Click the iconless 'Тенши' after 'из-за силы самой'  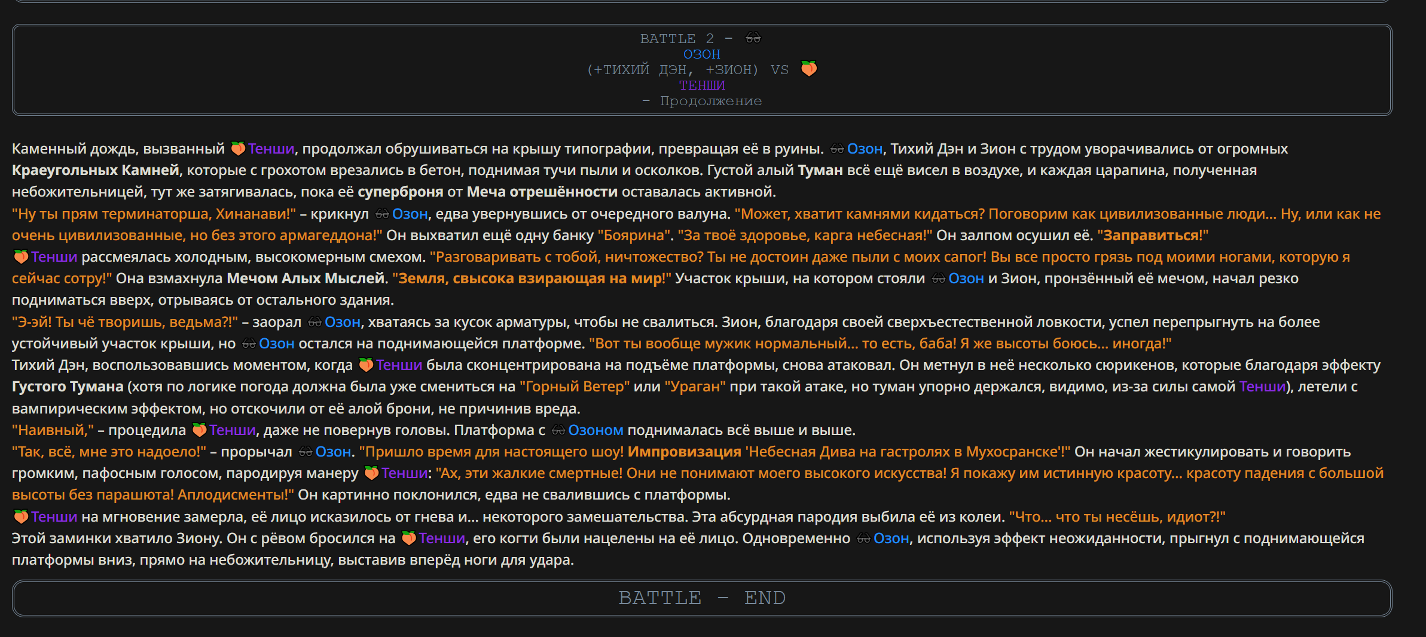(1262, 387)
